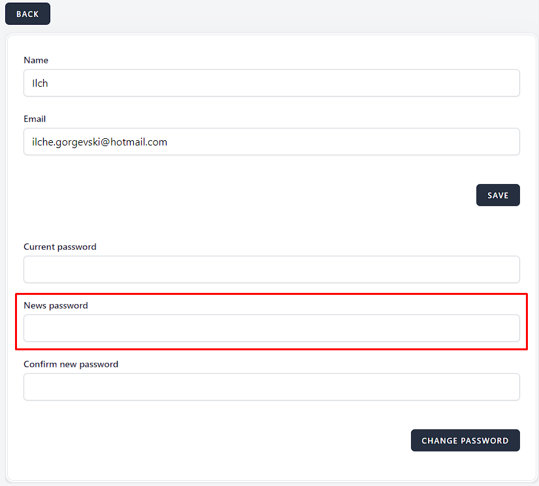Click the "Email" label text
The image size is (539, 486).
[x=35, y=119]
